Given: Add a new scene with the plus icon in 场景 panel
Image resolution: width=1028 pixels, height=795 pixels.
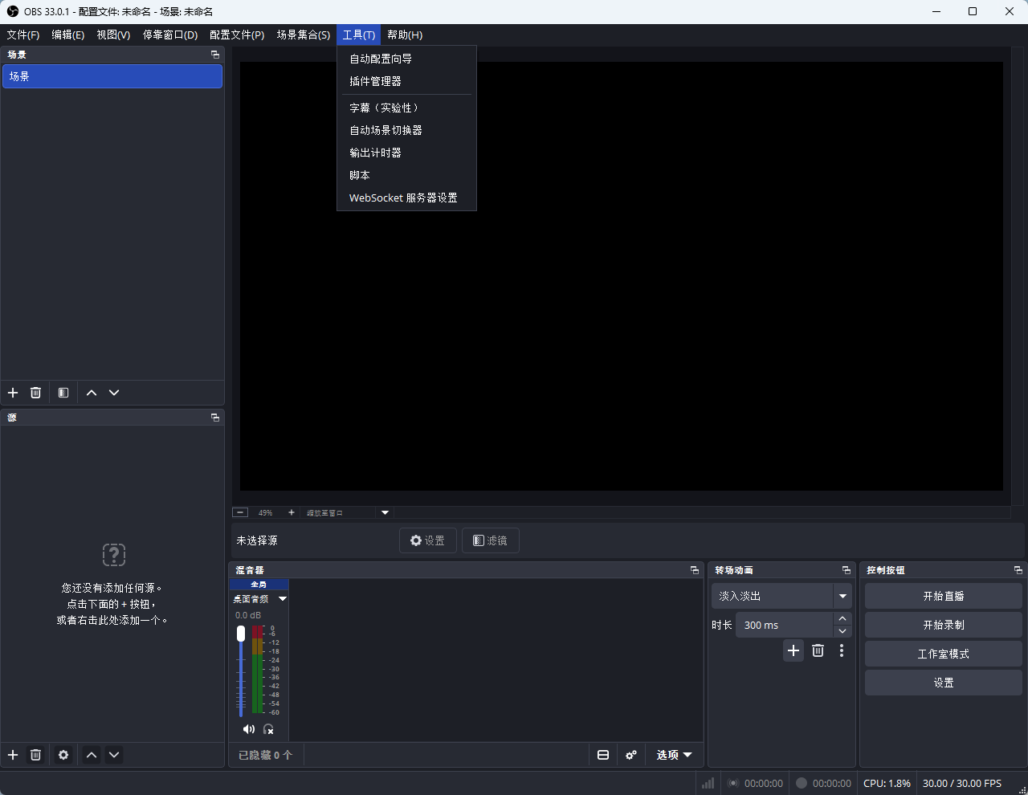Looking at the screenshot, I should click(x=13, y=393).
